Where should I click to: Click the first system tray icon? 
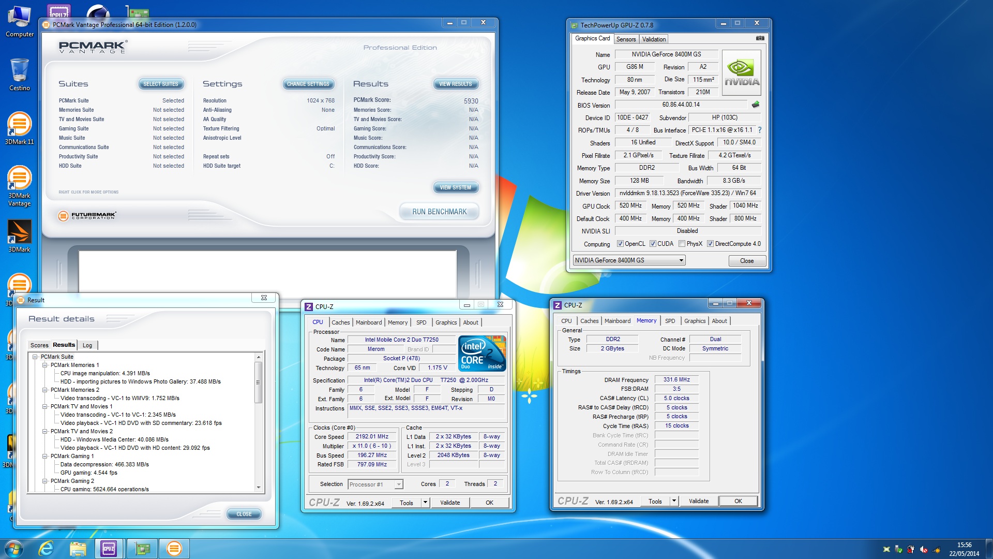(x=886, y=549)
